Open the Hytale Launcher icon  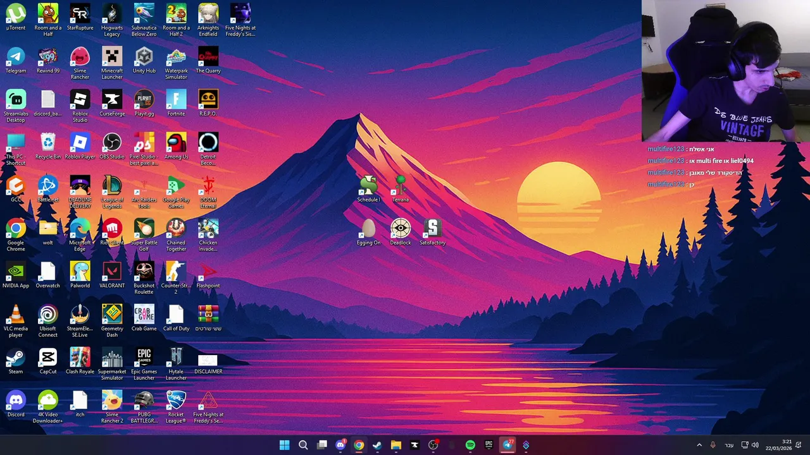coord(176,364)
